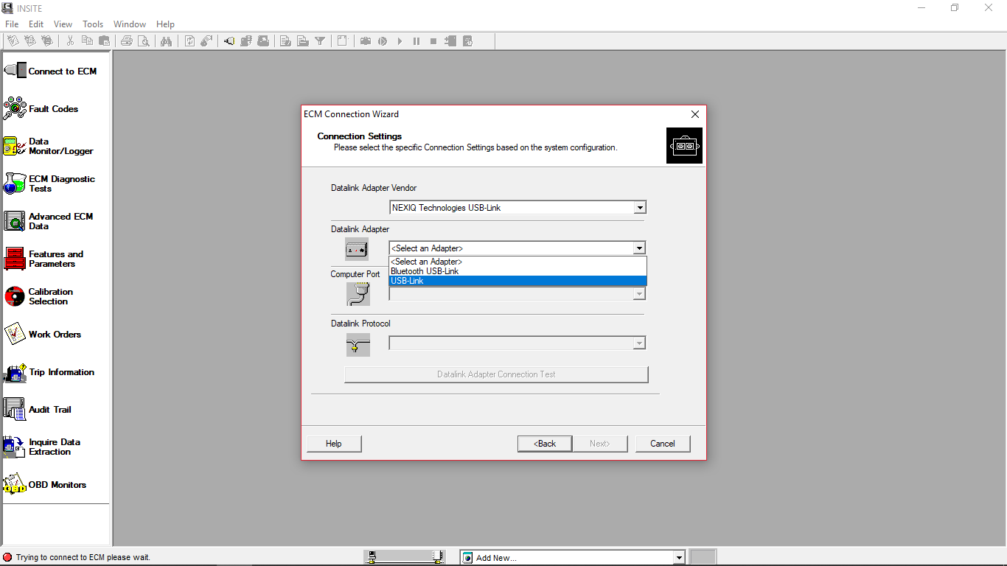Open the Datalink Protocol dropdown
Screen dimensions: 1007x566
click(x=518, y=343)
